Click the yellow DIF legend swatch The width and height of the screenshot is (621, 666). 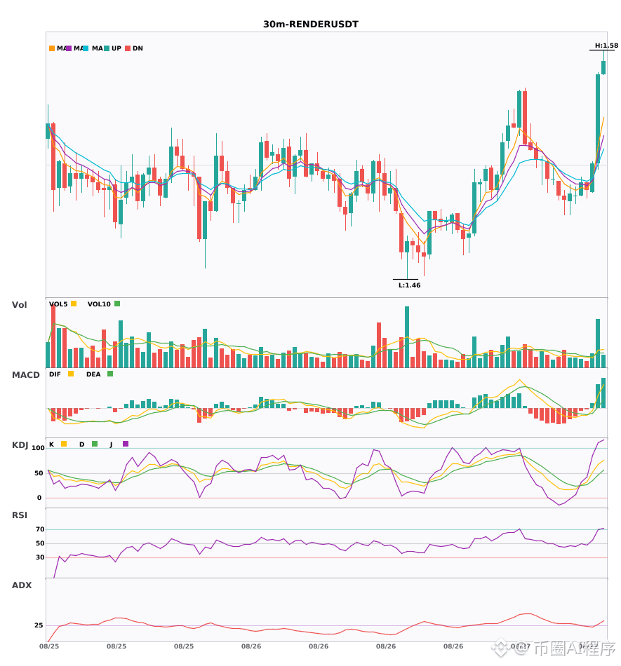click(71, 374)
